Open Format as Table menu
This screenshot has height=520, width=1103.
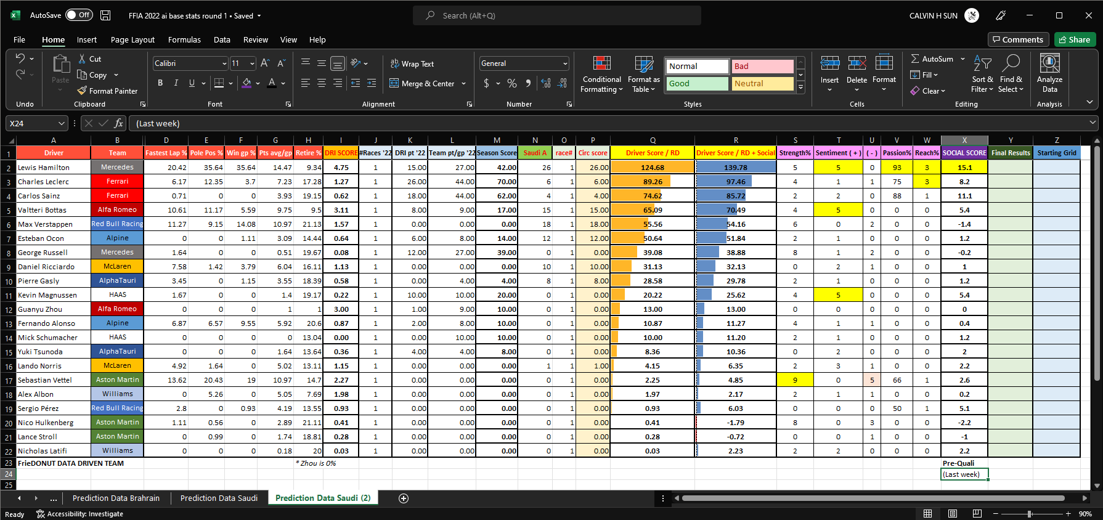(x=643, y=74)
